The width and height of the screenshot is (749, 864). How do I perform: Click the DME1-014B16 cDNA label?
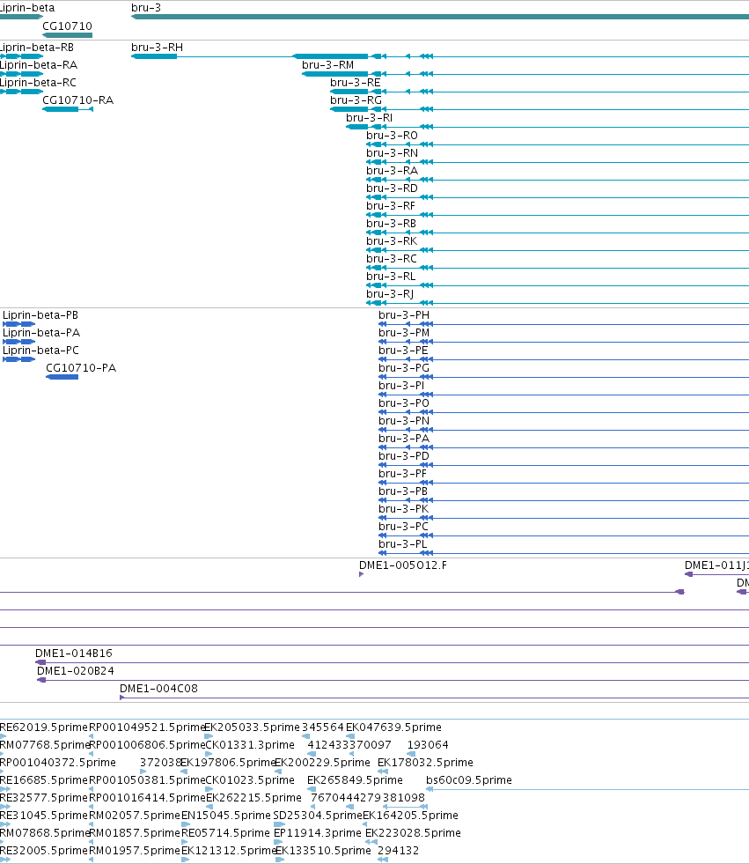74,654
